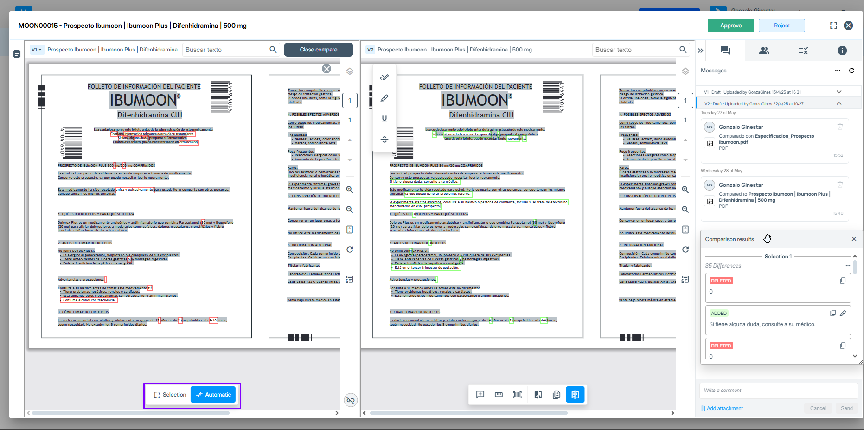Expand the V1 Draft messages section

(838, 92)
